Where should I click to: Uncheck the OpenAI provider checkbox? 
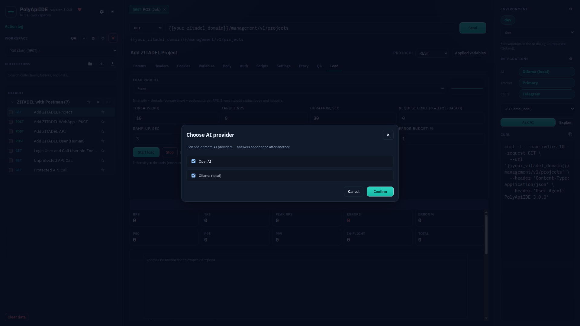(193, 161)
